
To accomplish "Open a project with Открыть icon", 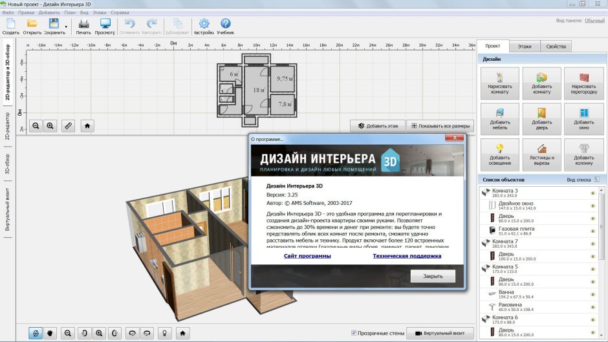I will pyautogui.click(x=32, y=24).
